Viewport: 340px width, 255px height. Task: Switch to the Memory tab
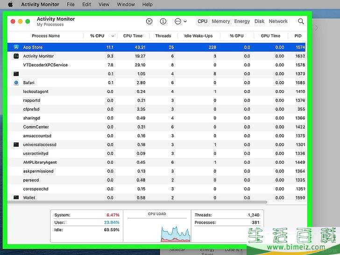click(x=221, y=21)
